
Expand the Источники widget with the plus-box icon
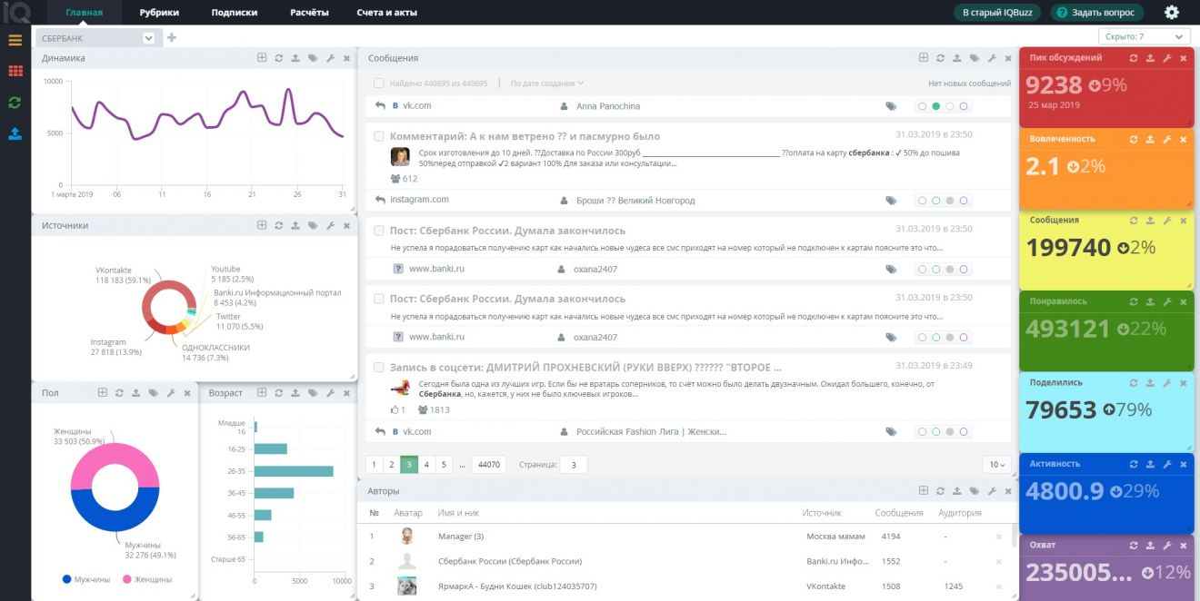[x=262, y=225]
